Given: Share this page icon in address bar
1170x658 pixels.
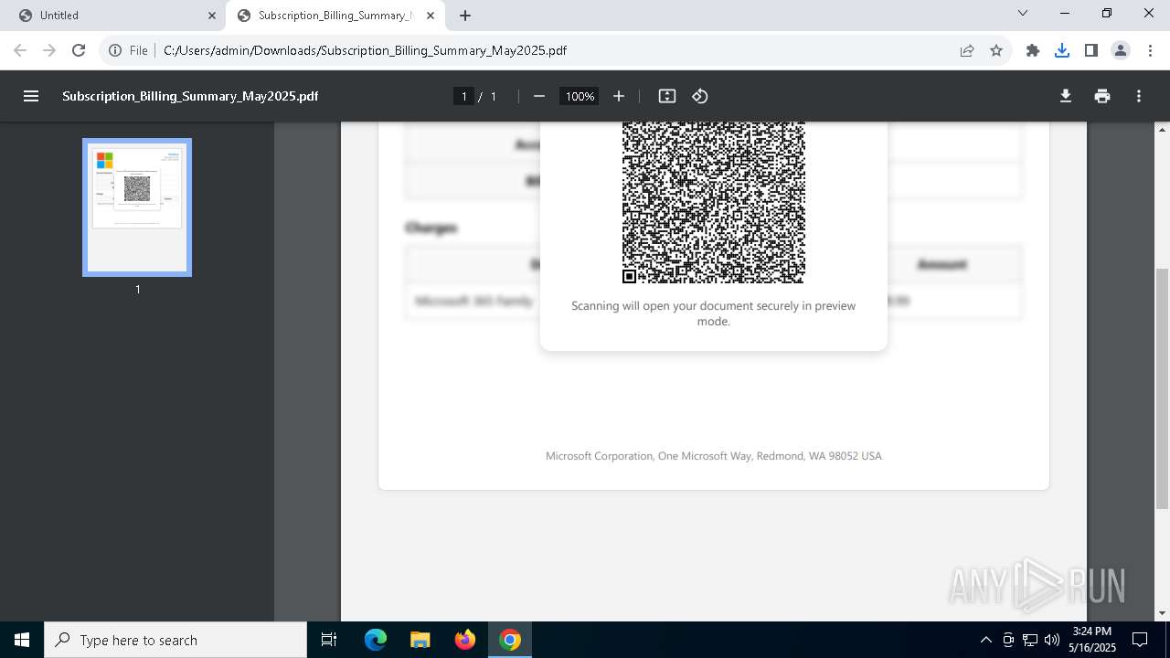Looking at the screenshot, I should tap(967, 50).
